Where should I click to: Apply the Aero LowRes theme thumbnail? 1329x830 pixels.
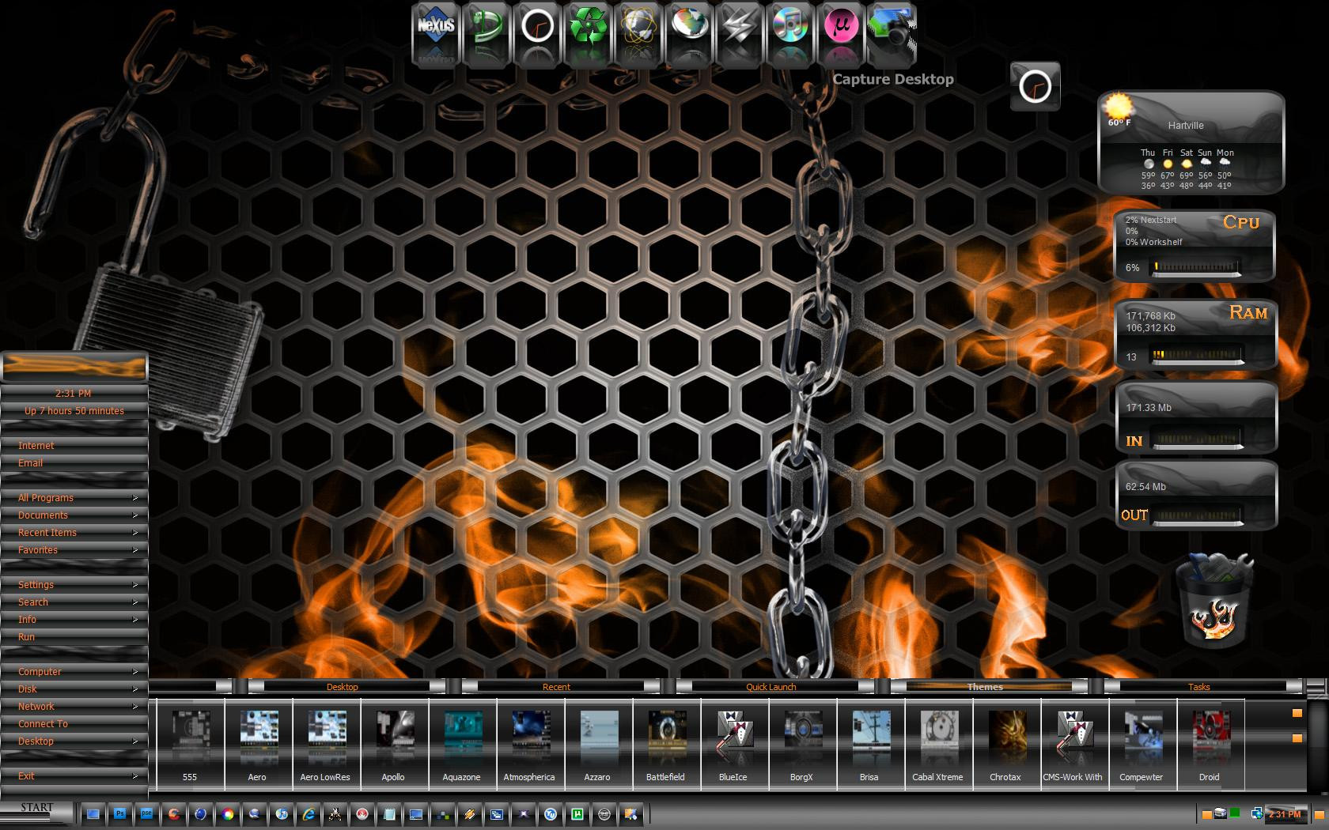click(325, 744)
